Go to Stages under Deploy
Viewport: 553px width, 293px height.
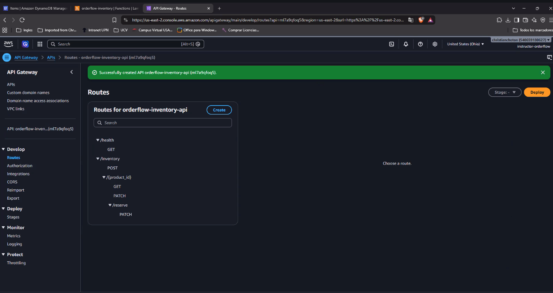13,217
